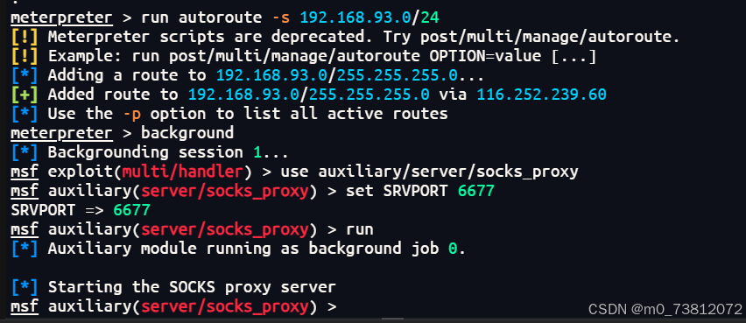Click the command text 'run autoroute -s'

216,18
